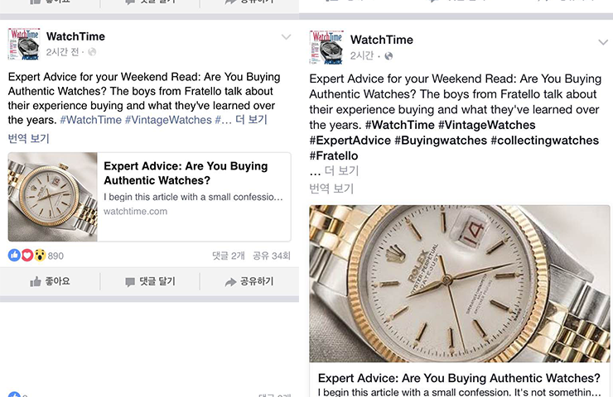Click the globe privacy icon in right post

click(x=389, y=56)
